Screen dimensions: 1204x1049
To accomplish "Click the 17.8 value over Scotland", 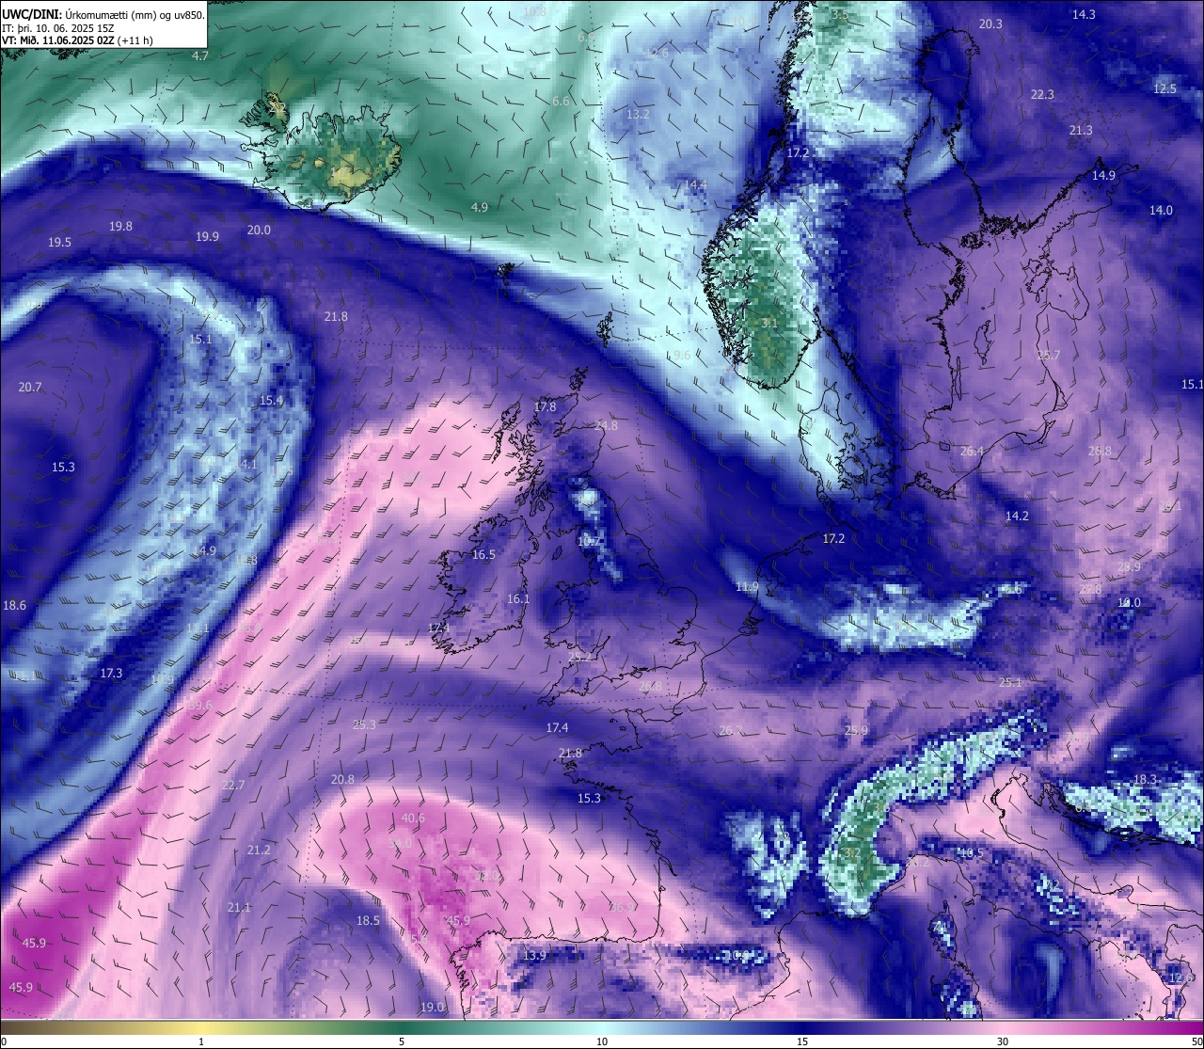I will [545, 407].
